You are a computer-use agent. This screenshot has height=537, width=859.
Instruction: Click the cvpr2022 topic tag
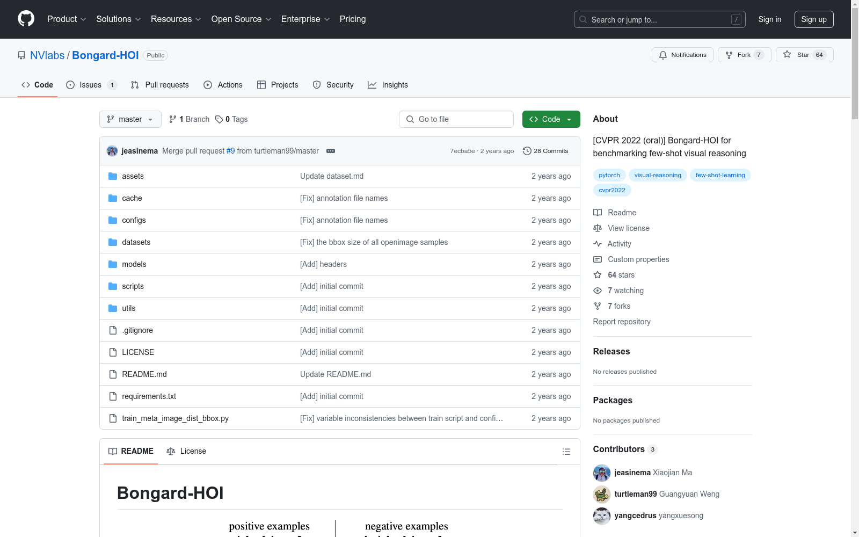(x=612, y=190)
